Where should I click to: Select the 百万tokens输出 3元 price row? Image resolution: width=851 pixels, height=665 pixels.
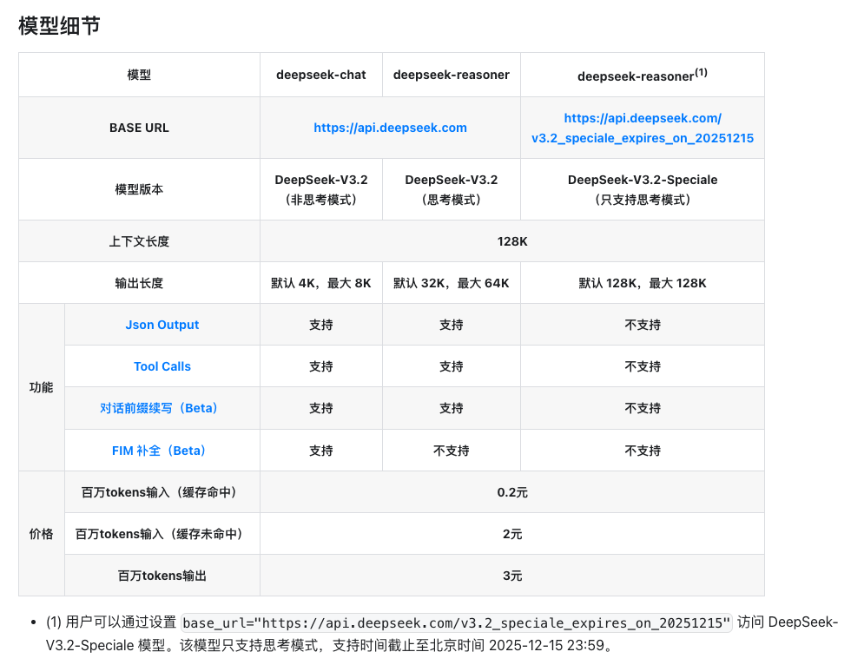pyautogui.click(x=511, y=575)
